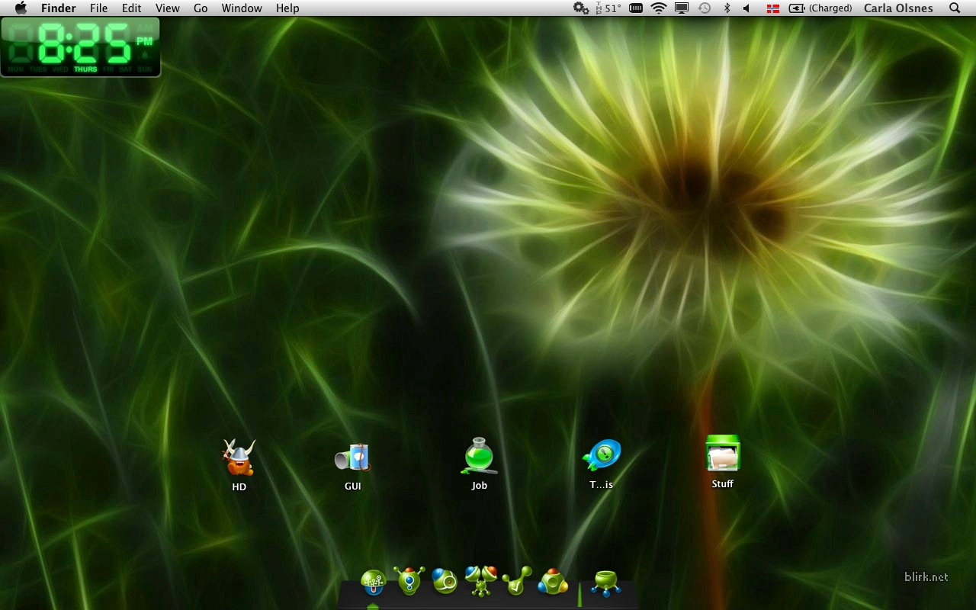The image size is (976, 610).
Task: Click the 51° temperature monitor
Action: point(608,8)
